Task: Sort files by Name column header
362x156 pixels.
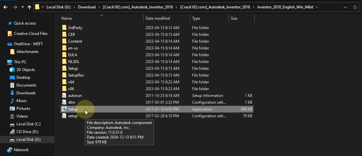Action: pos(67,18)
